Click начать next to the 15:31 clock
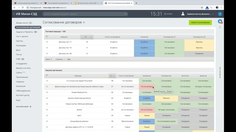236x132 pixels. pos(168,14)
